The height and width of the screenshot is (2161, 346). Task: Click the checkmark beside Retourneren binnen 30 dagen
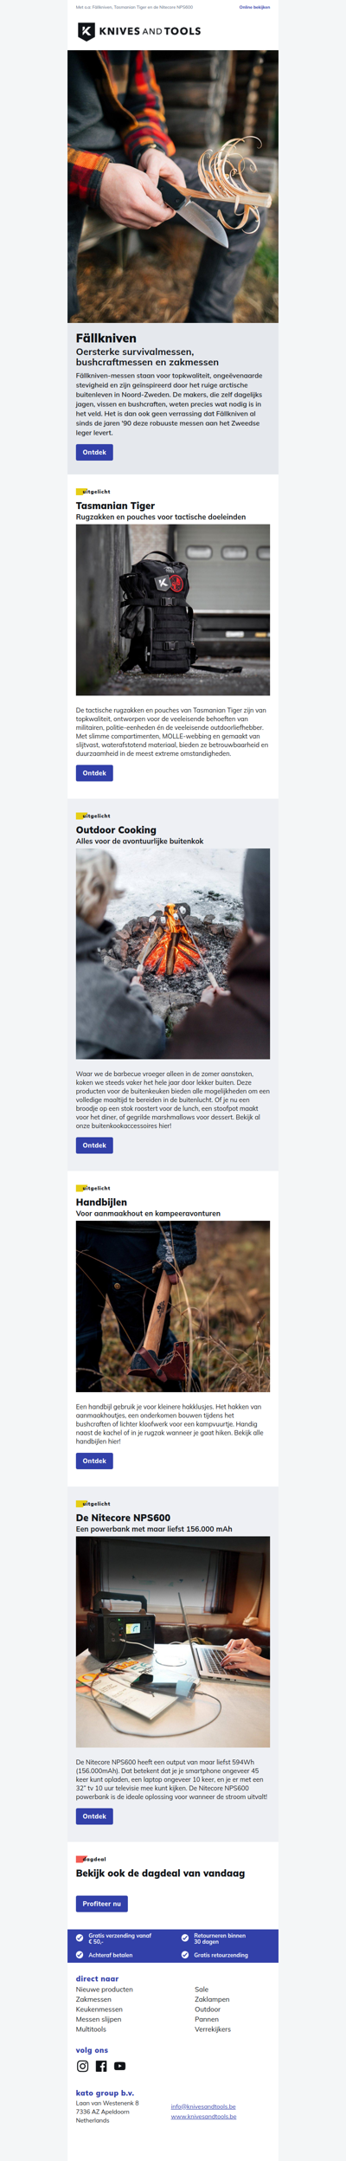point(185,1938)
